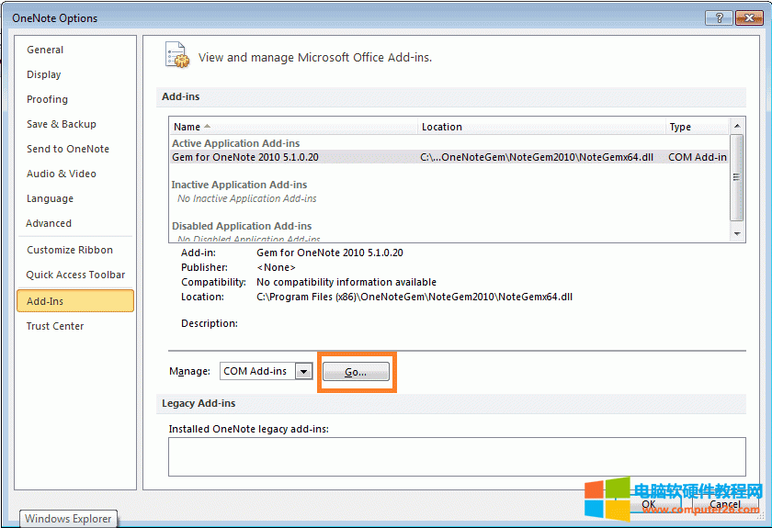Open the Manage COM Add-ins dropdown
The width and height of the screenshot is (772, 528).
point(303,372)
